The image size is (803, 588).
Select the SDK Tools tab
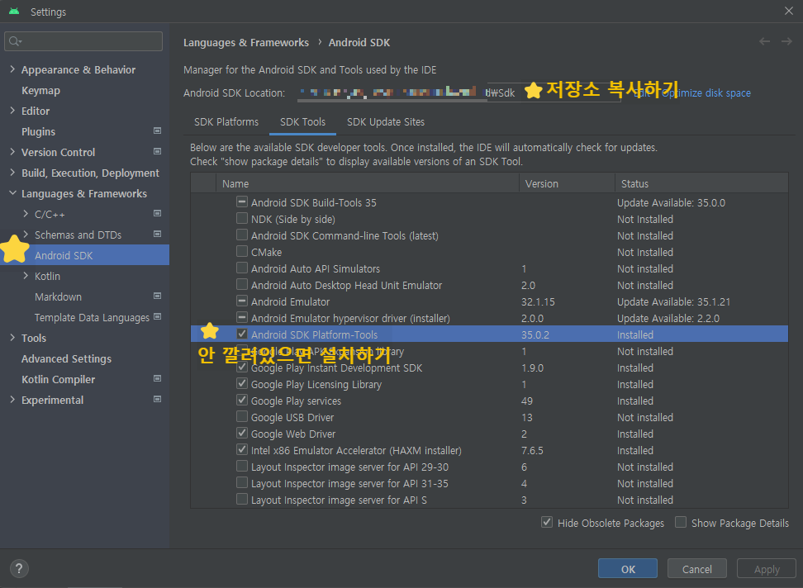click(x=302, y=121)
